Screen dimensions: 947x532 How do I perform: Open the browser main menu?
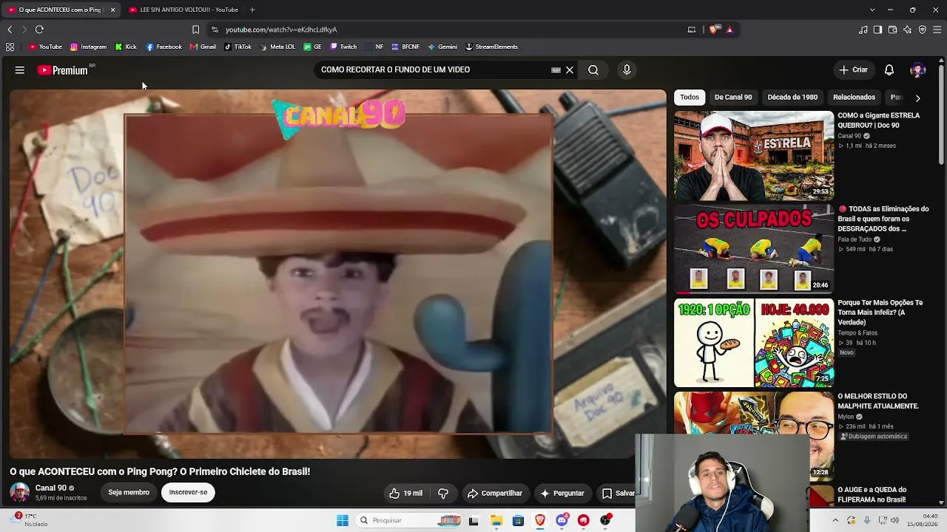[x=937, y=30]
